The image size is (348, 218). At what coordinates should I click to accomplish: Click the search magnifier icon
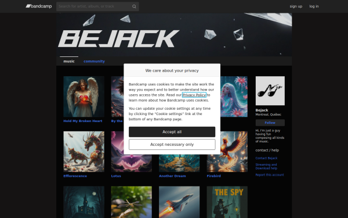point(134,6)
